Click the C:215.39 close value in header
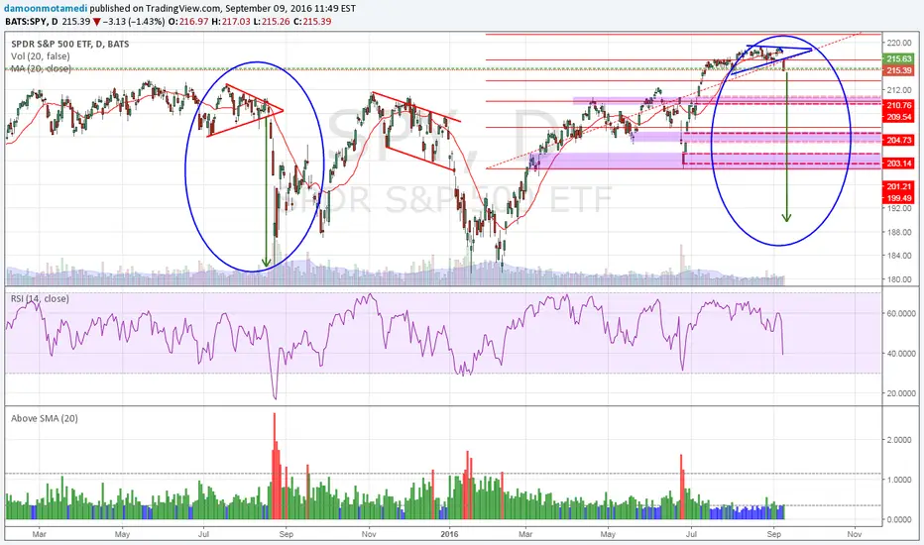The height and width of the screenshot is (545, 924). pos(313,21)
